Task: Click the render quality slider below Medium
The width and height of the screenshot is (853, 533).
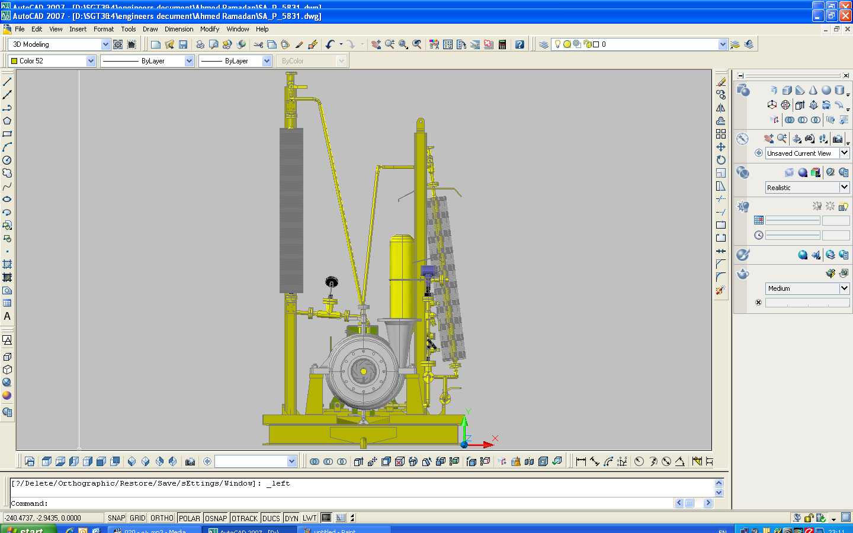Action: [807, 303]
